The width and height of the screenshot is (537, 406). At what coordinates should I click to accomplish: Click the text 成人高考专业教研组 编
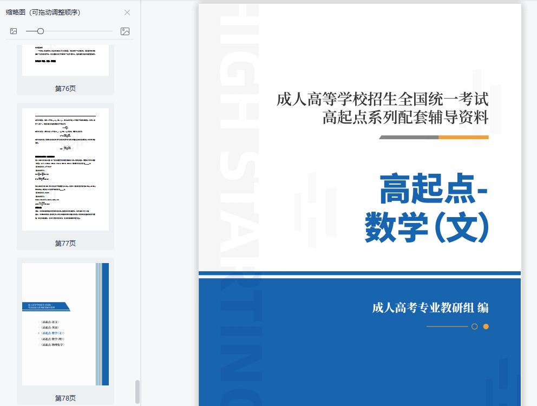(x=430, y=307)
